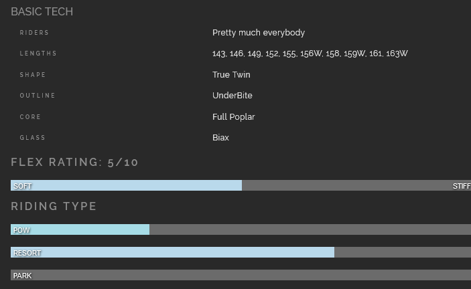This screenshot has height=289, width=471.
Task: Click the GLASS spec label
Action: point(33,138)
